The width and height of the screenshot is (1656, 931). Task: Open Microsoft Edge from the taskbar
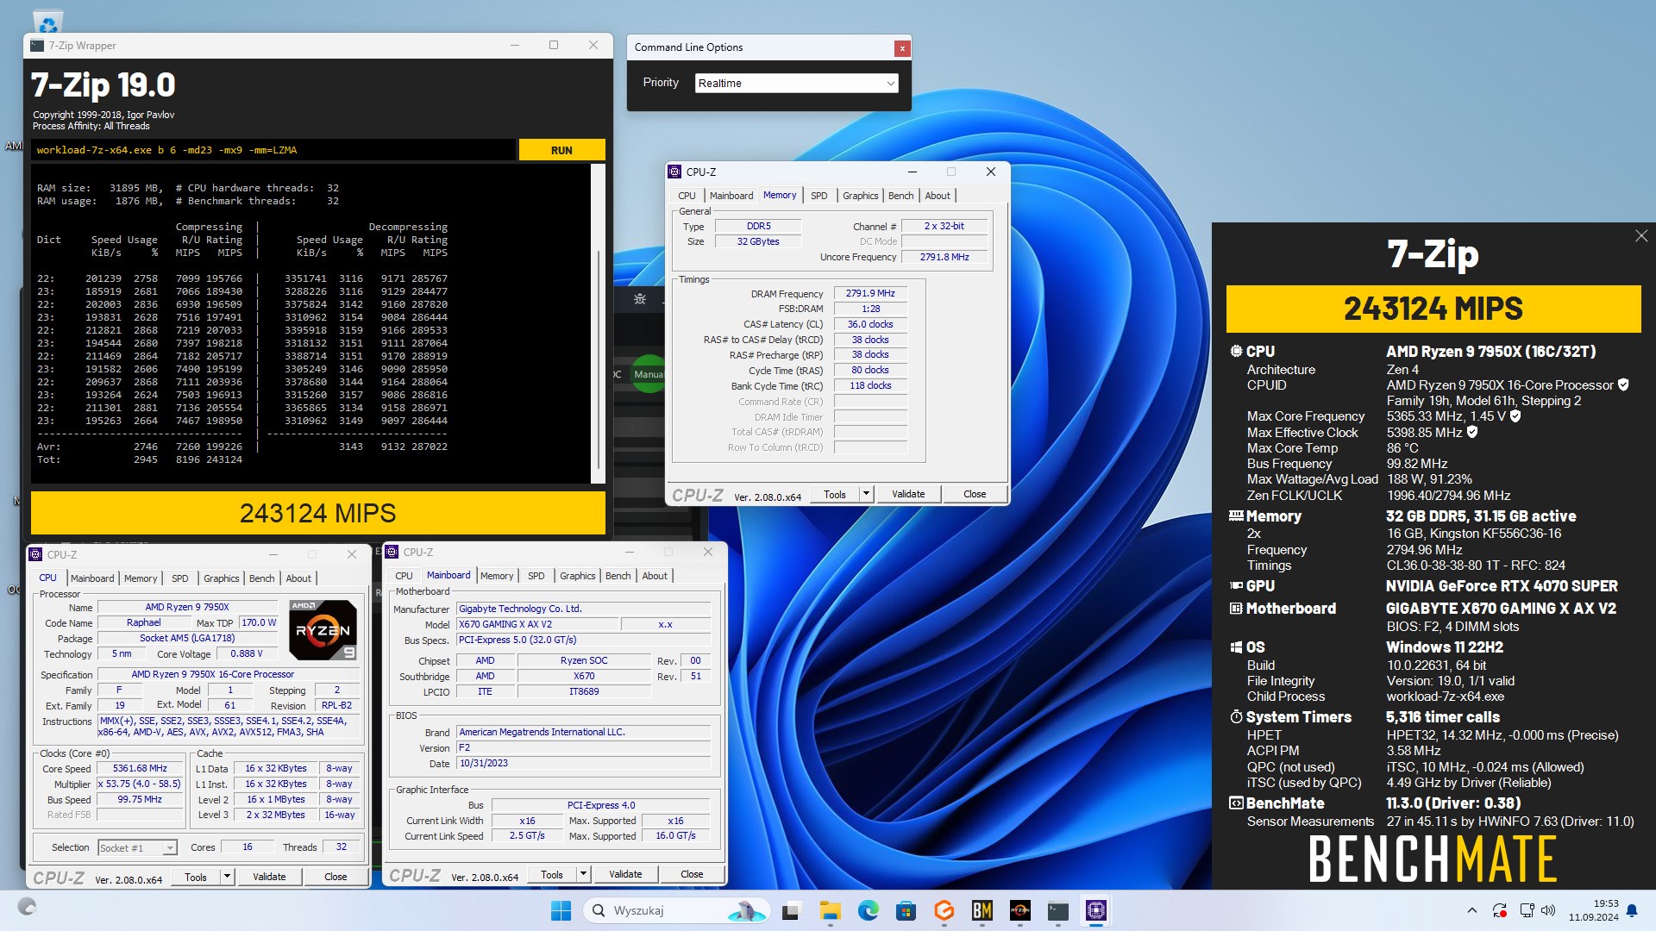pos(868,910)
